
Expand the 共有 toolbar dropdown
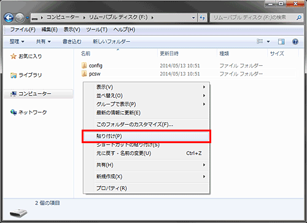pyautogui.click(x=44, y=42)
